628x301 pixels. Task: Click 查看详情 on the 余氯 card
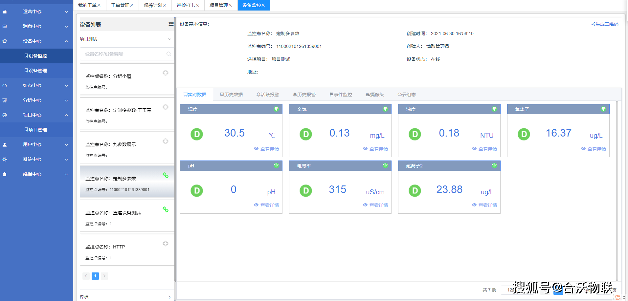click(375, 149)
